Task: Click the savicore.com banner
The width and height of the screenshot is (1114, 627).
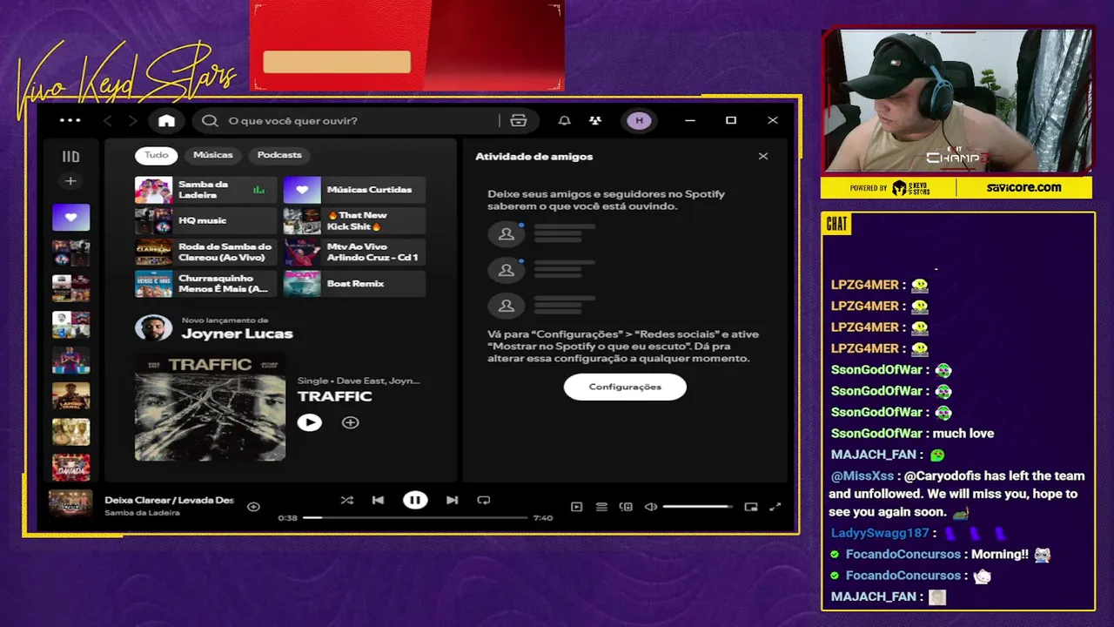Action: coord(1023,187)
